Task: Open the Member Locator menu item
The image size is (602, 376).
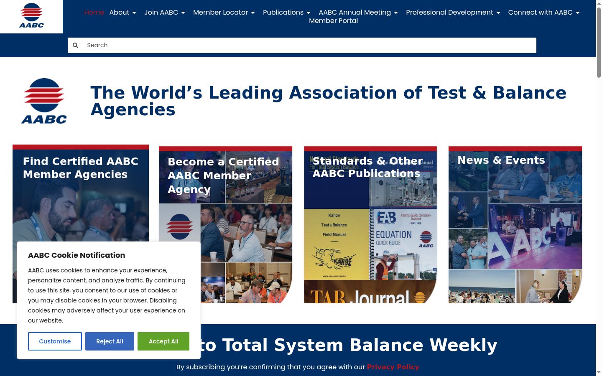Action: [x=220, y=13]
